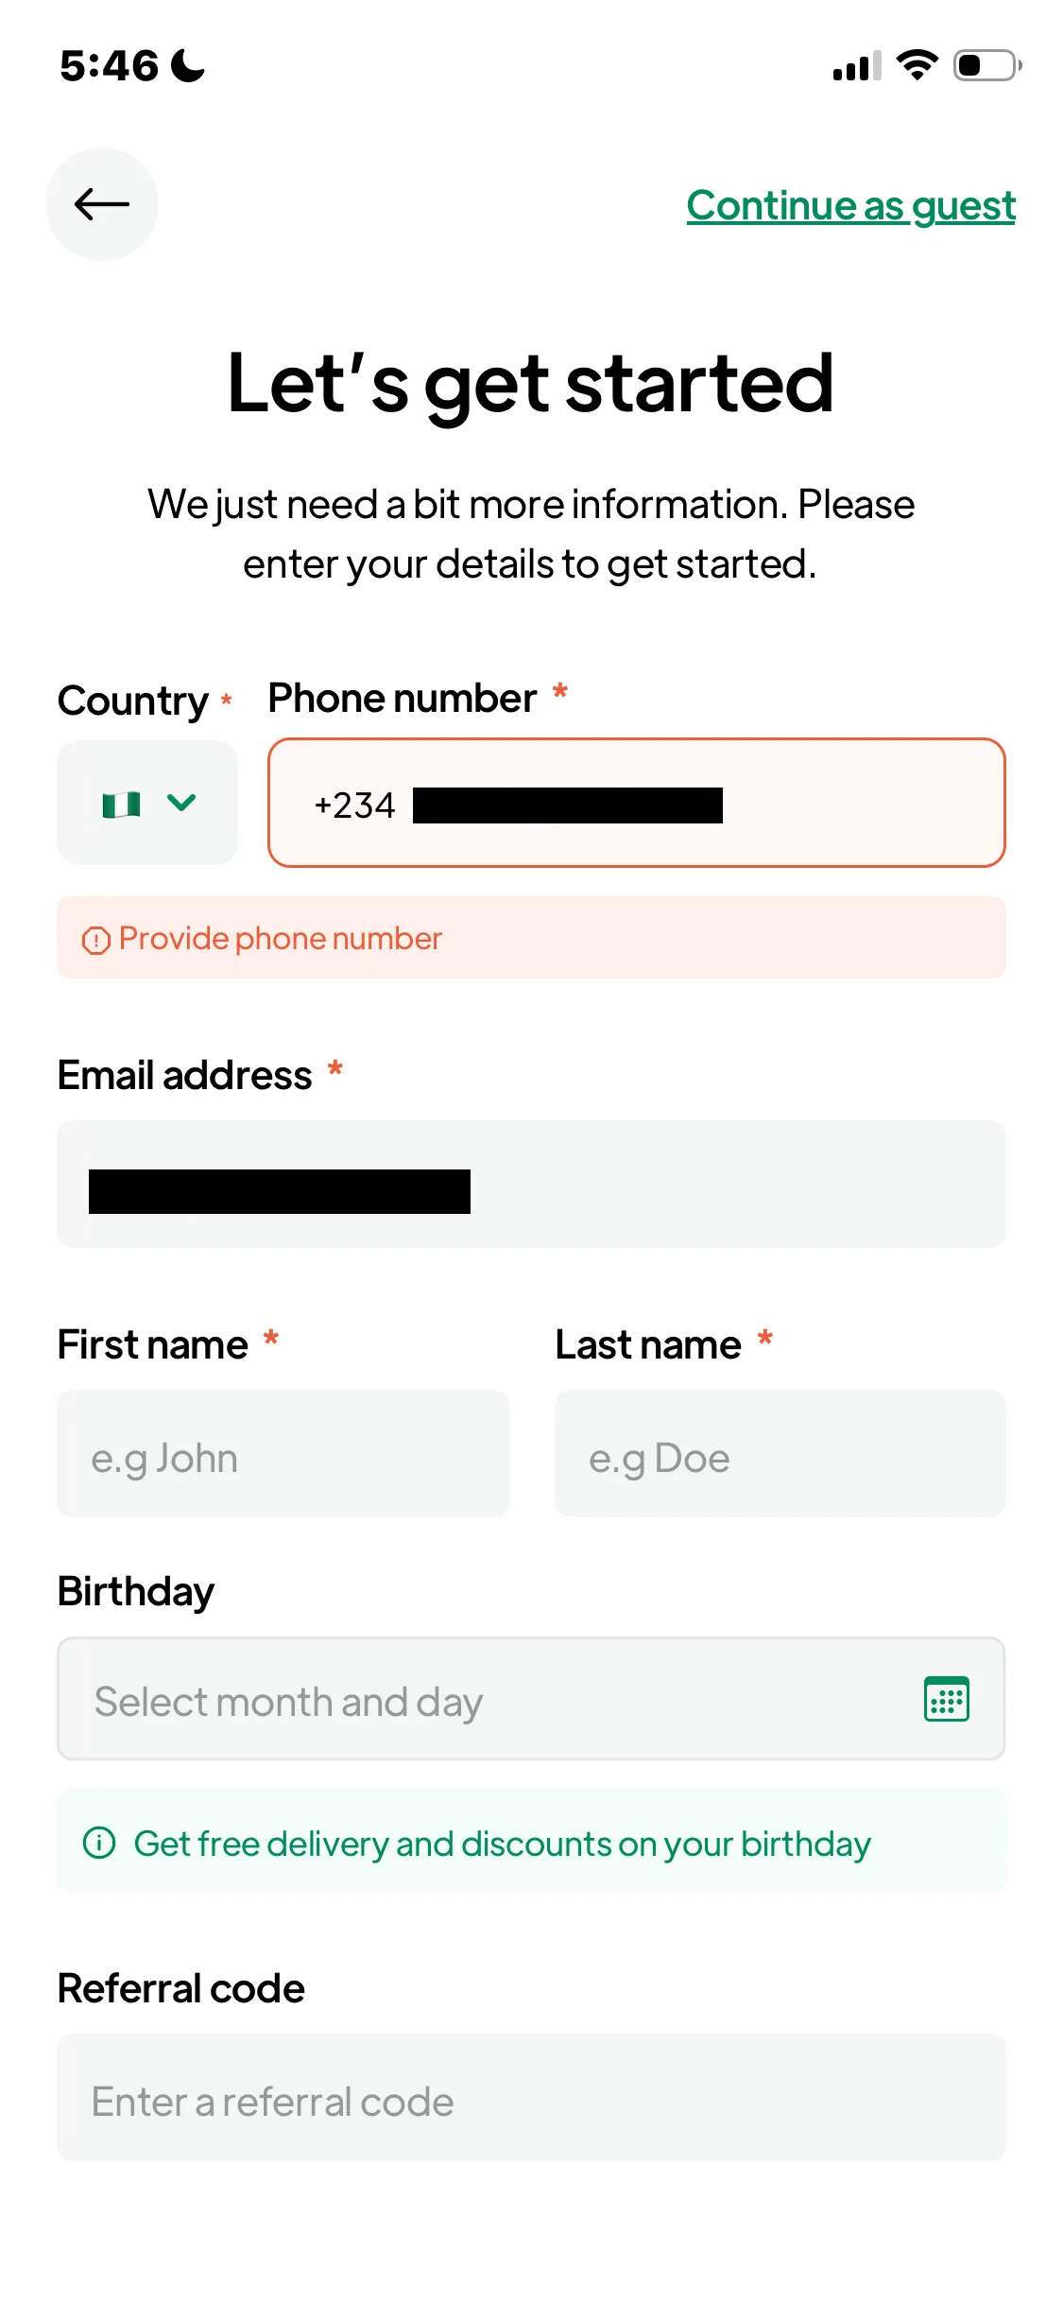The width and height of the screenshot is (1063, 2303).
Task: Tap the Do Not Disturb moon icon
Action: [187, 65]
